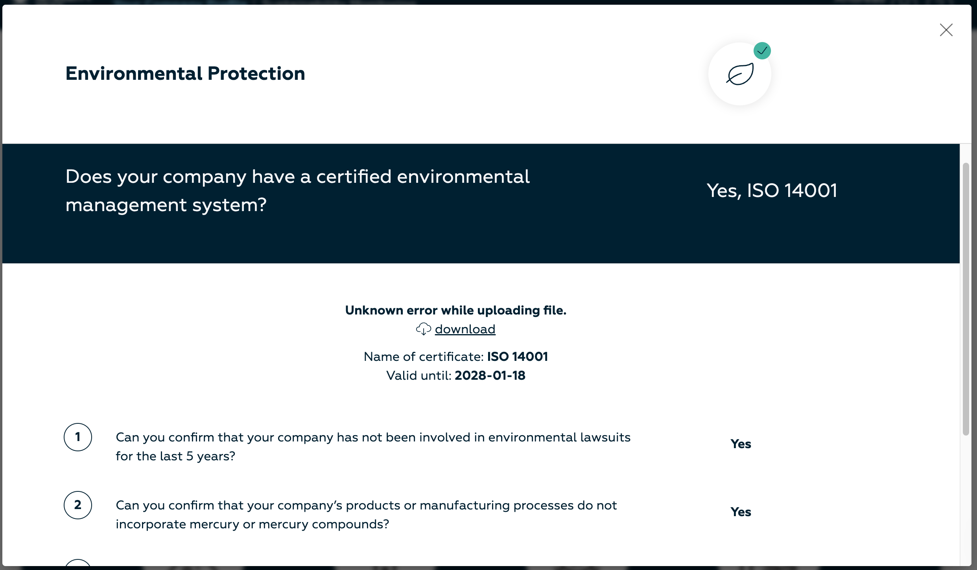The image size is (977, 570).
Task: Click the cloud download icon
Action: pos(423,329)
